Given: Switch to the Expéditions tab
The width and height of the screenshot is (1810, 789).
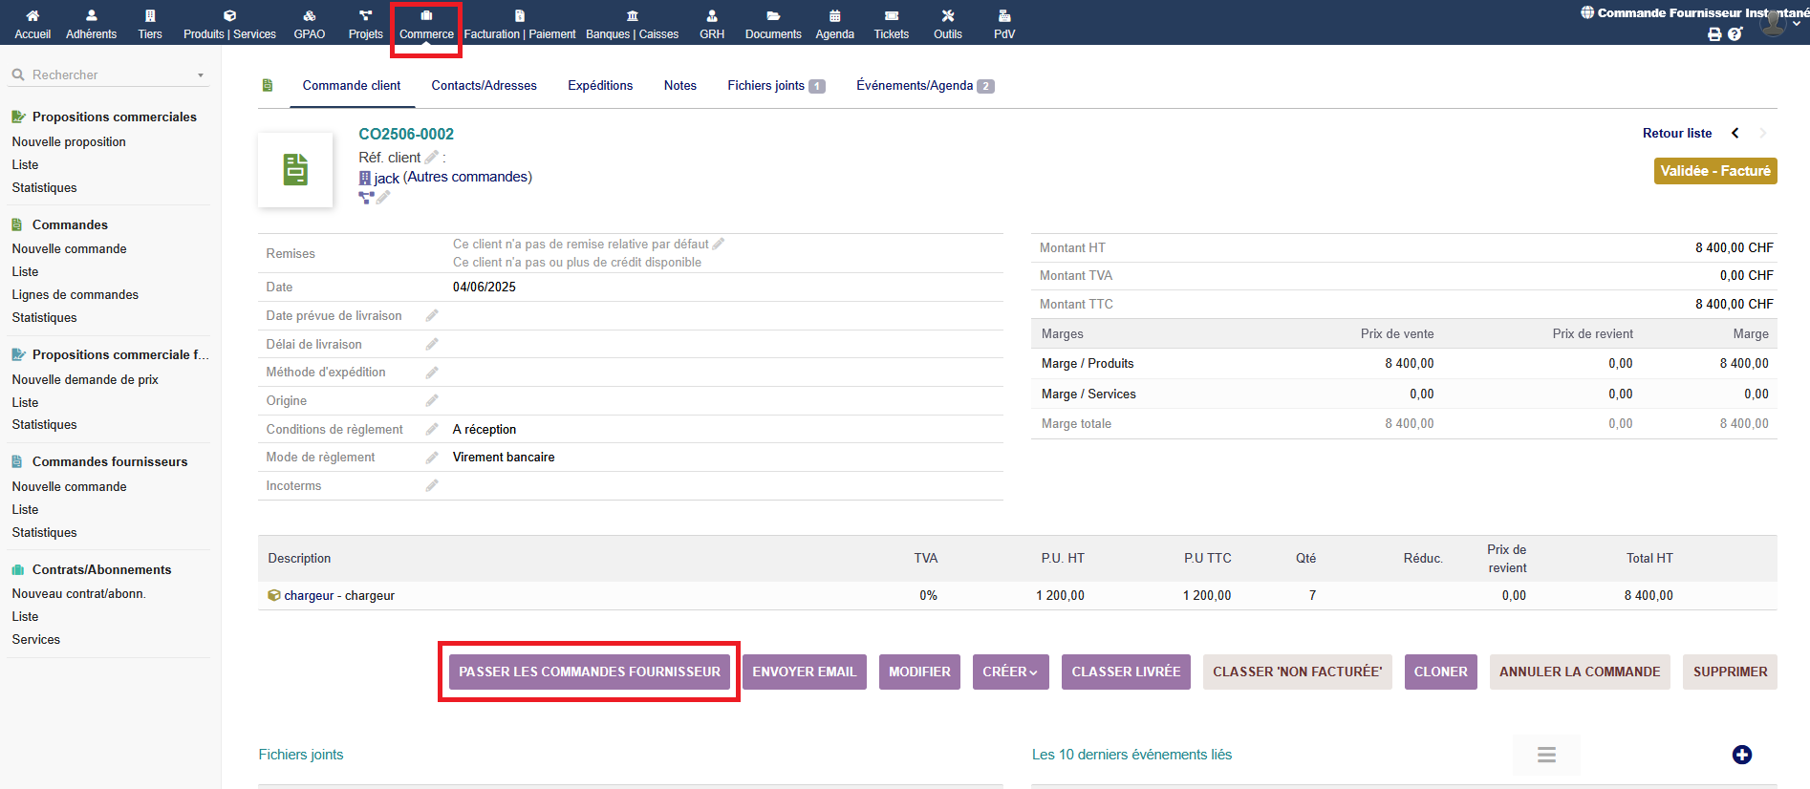Looking at the screenshot, I should (x=600, y=86).
